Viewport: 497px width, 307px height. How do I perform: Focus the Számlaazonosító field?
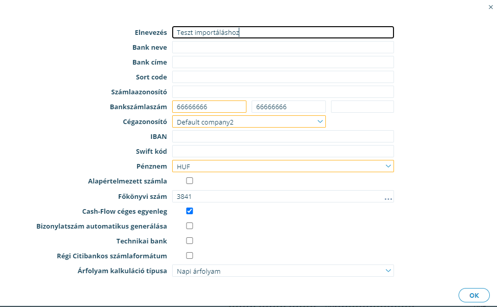283,92
